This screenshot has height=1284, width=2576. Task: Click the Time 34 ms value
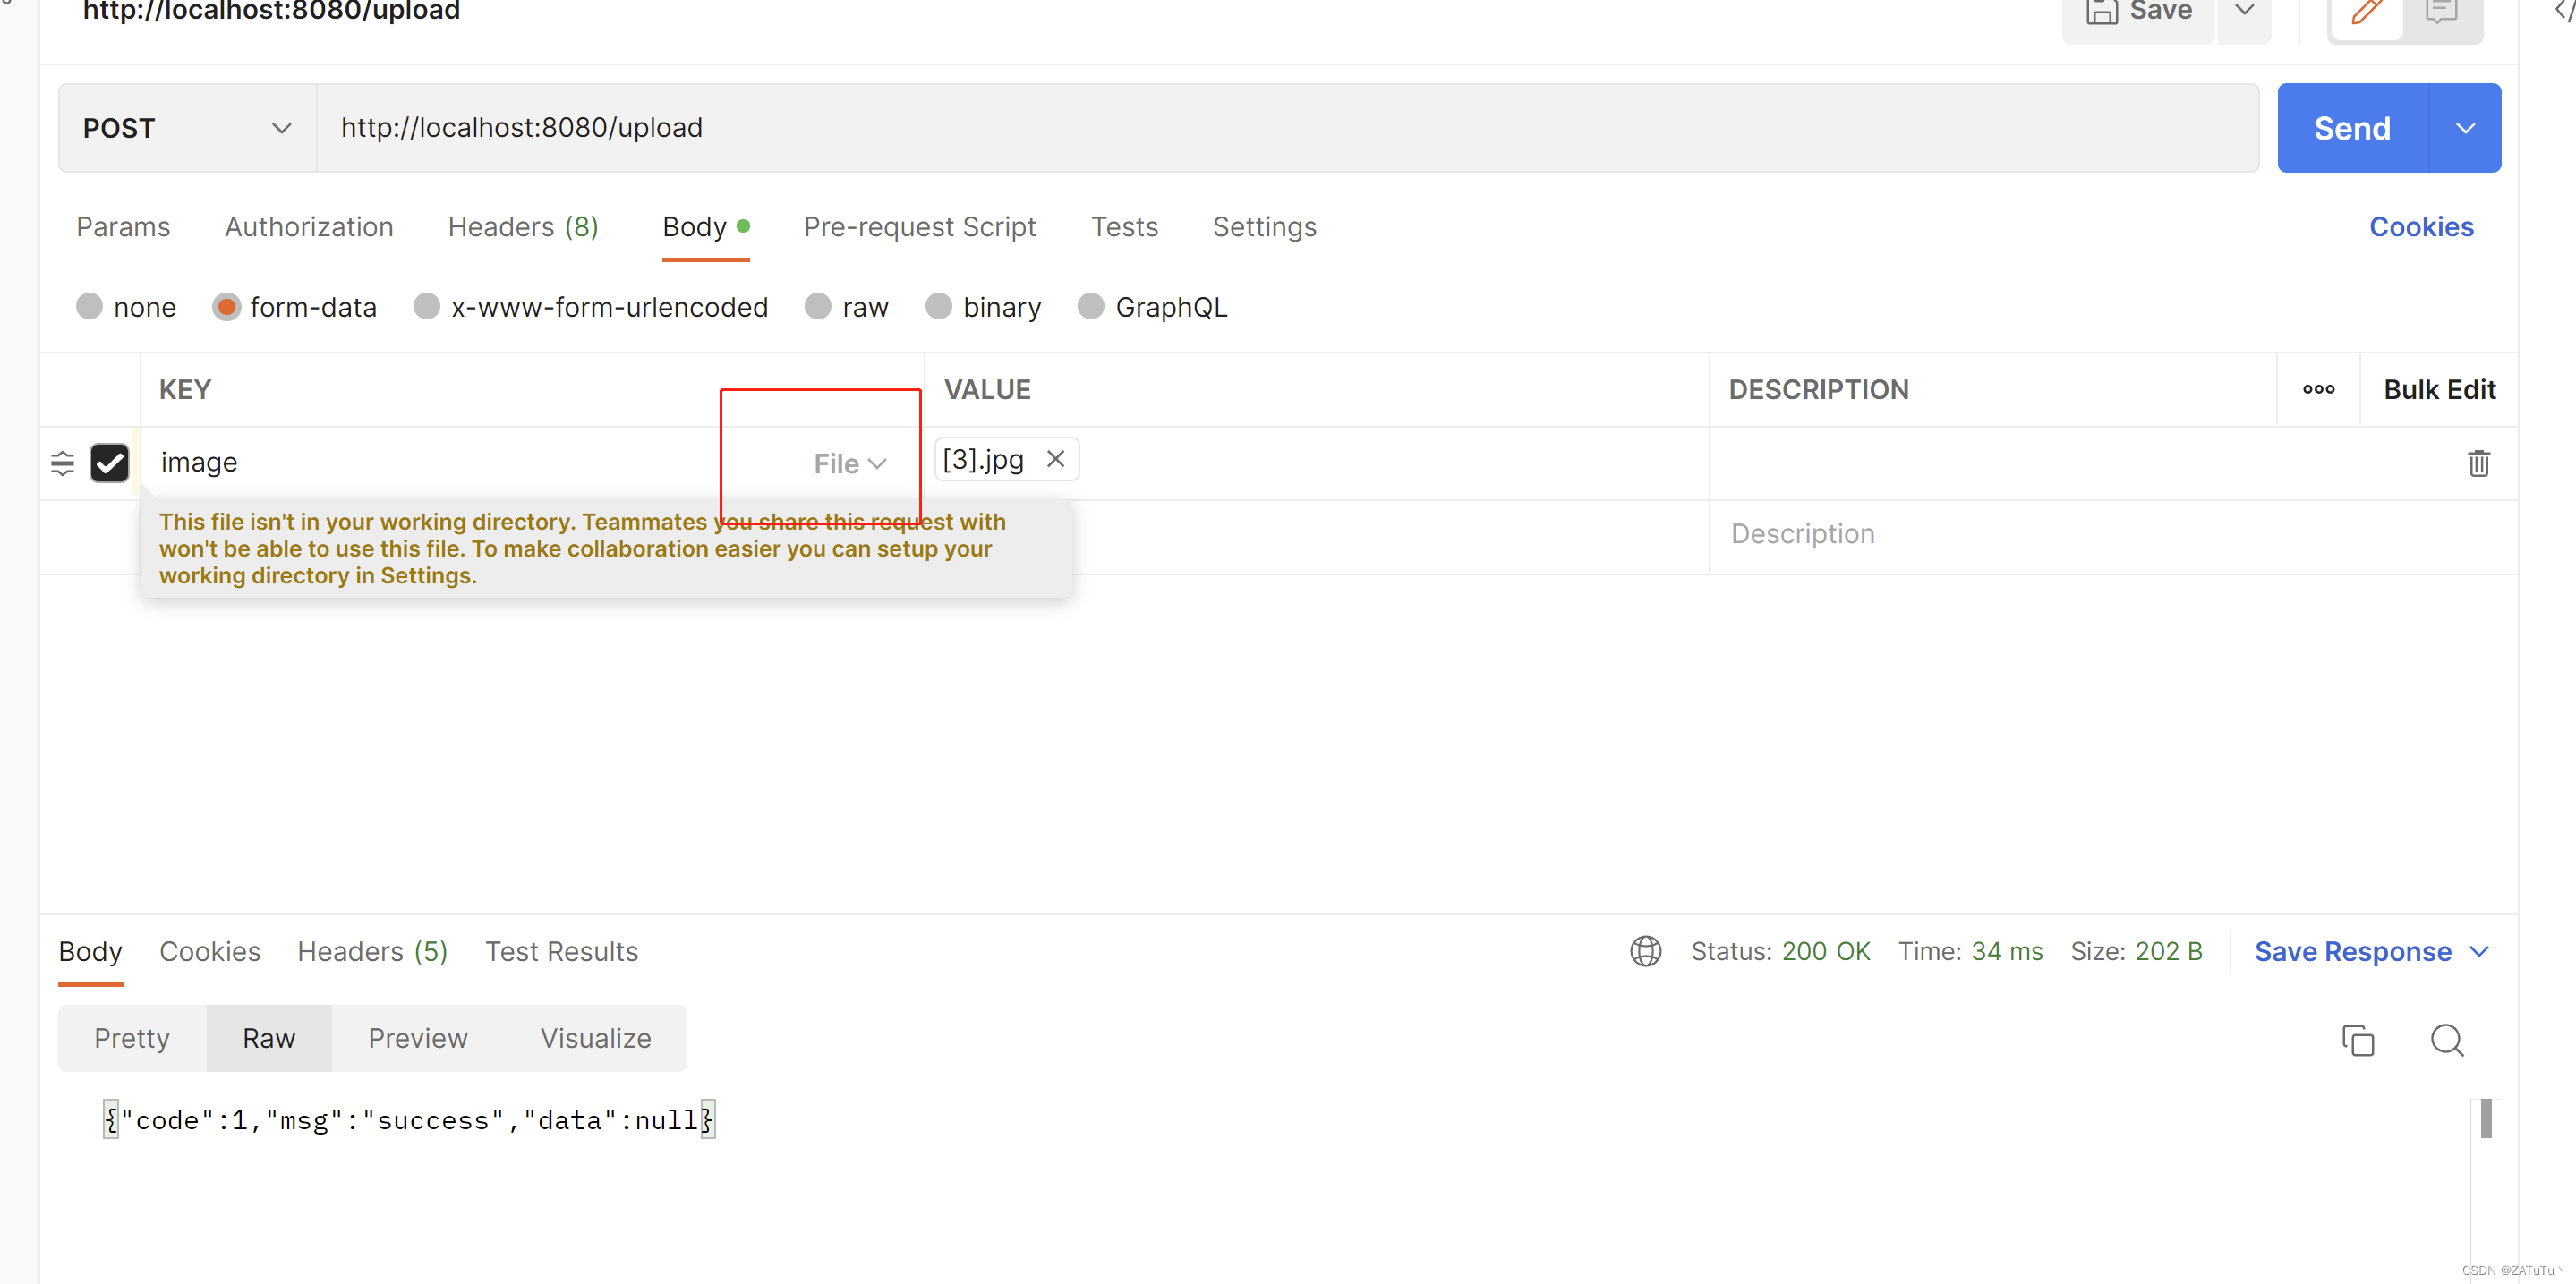[1970, 952]
